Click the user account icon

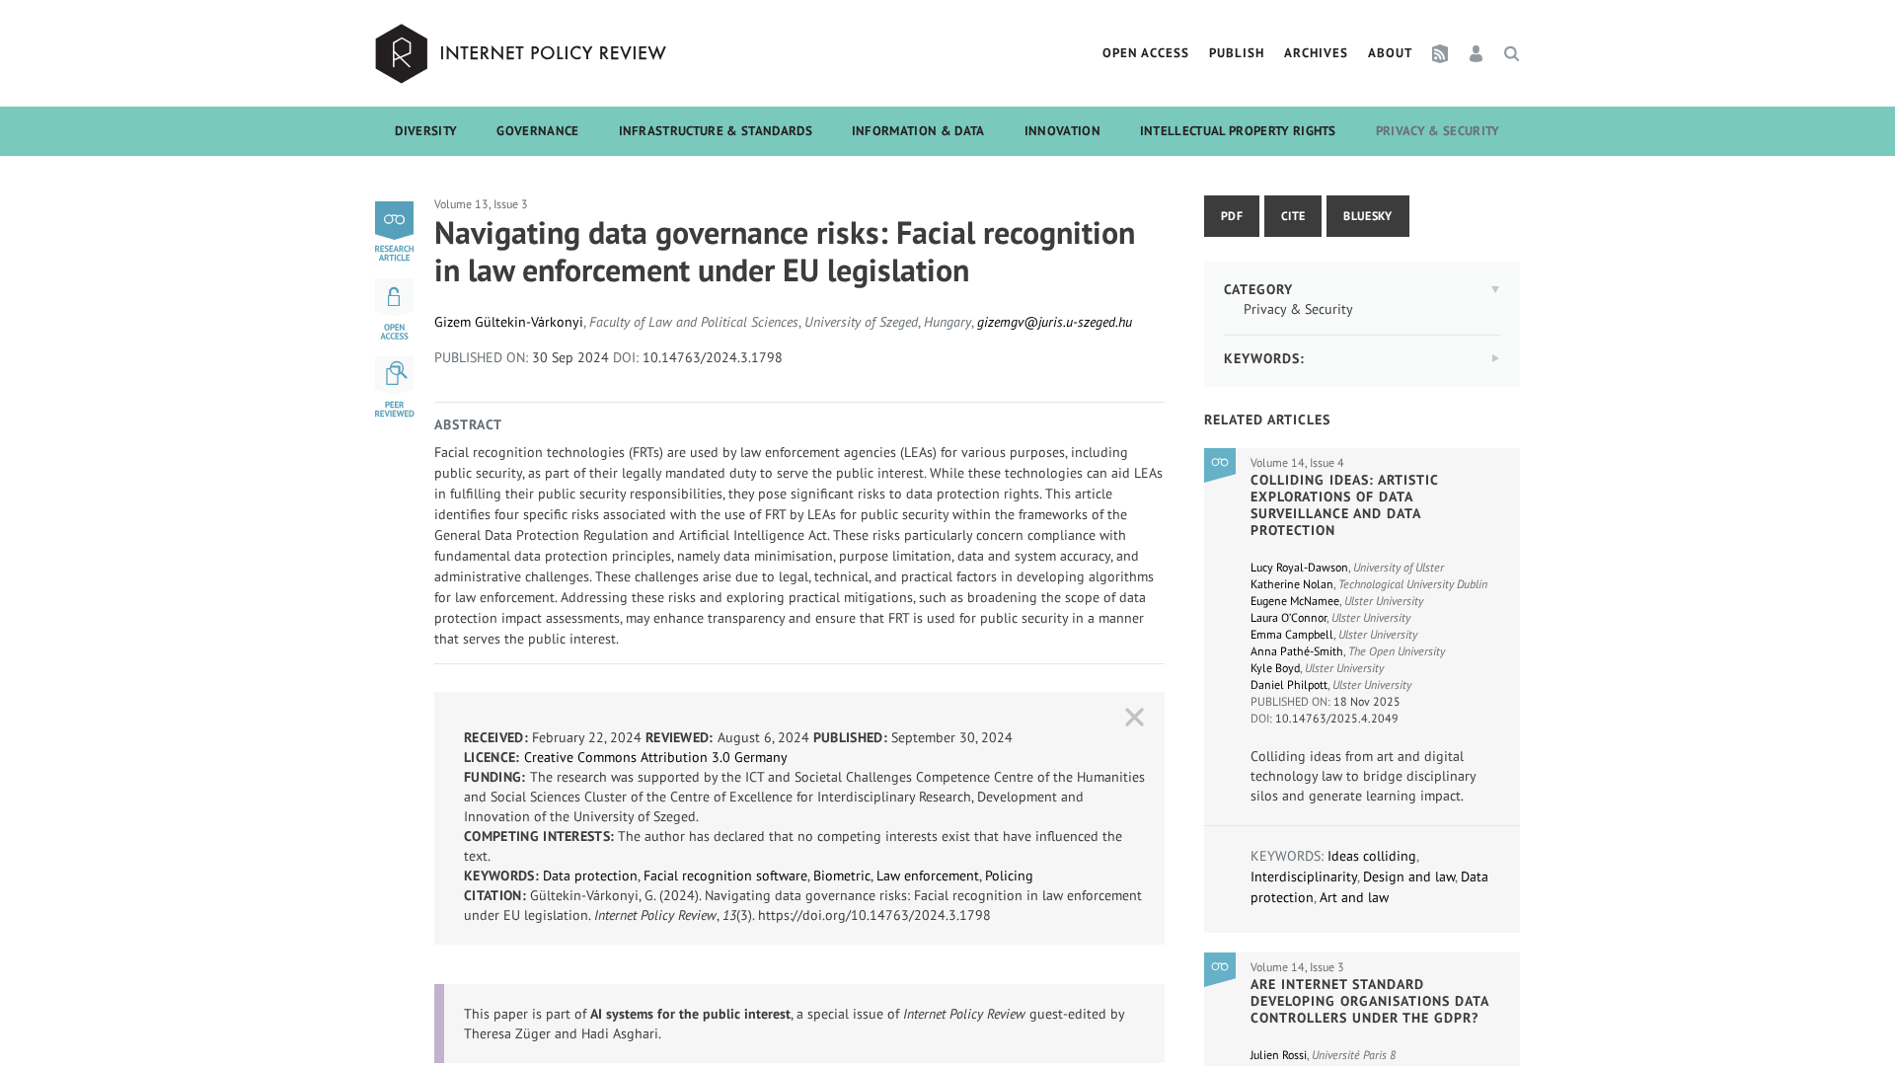coord(1476,54)
